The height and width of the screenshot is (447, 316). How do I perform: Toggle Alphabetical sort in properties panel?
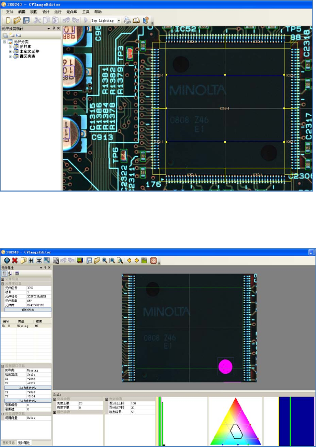[x=10, y=274]
